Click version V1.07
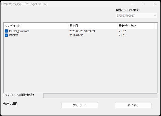161x116 pixels. click(122, 31)
